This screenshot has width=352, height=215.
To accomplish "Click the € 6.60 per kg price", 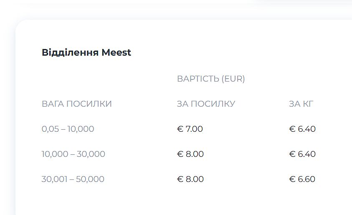I will (302, 179).
